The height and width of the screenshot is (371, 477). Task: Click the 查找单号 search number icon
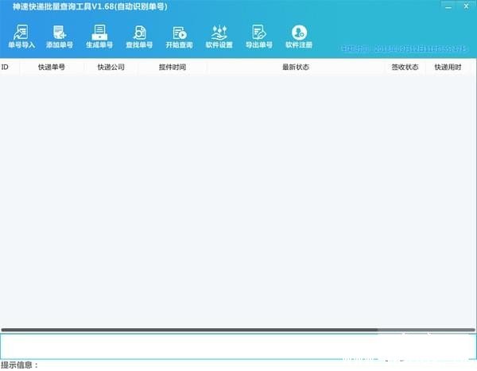click(139, 36)
